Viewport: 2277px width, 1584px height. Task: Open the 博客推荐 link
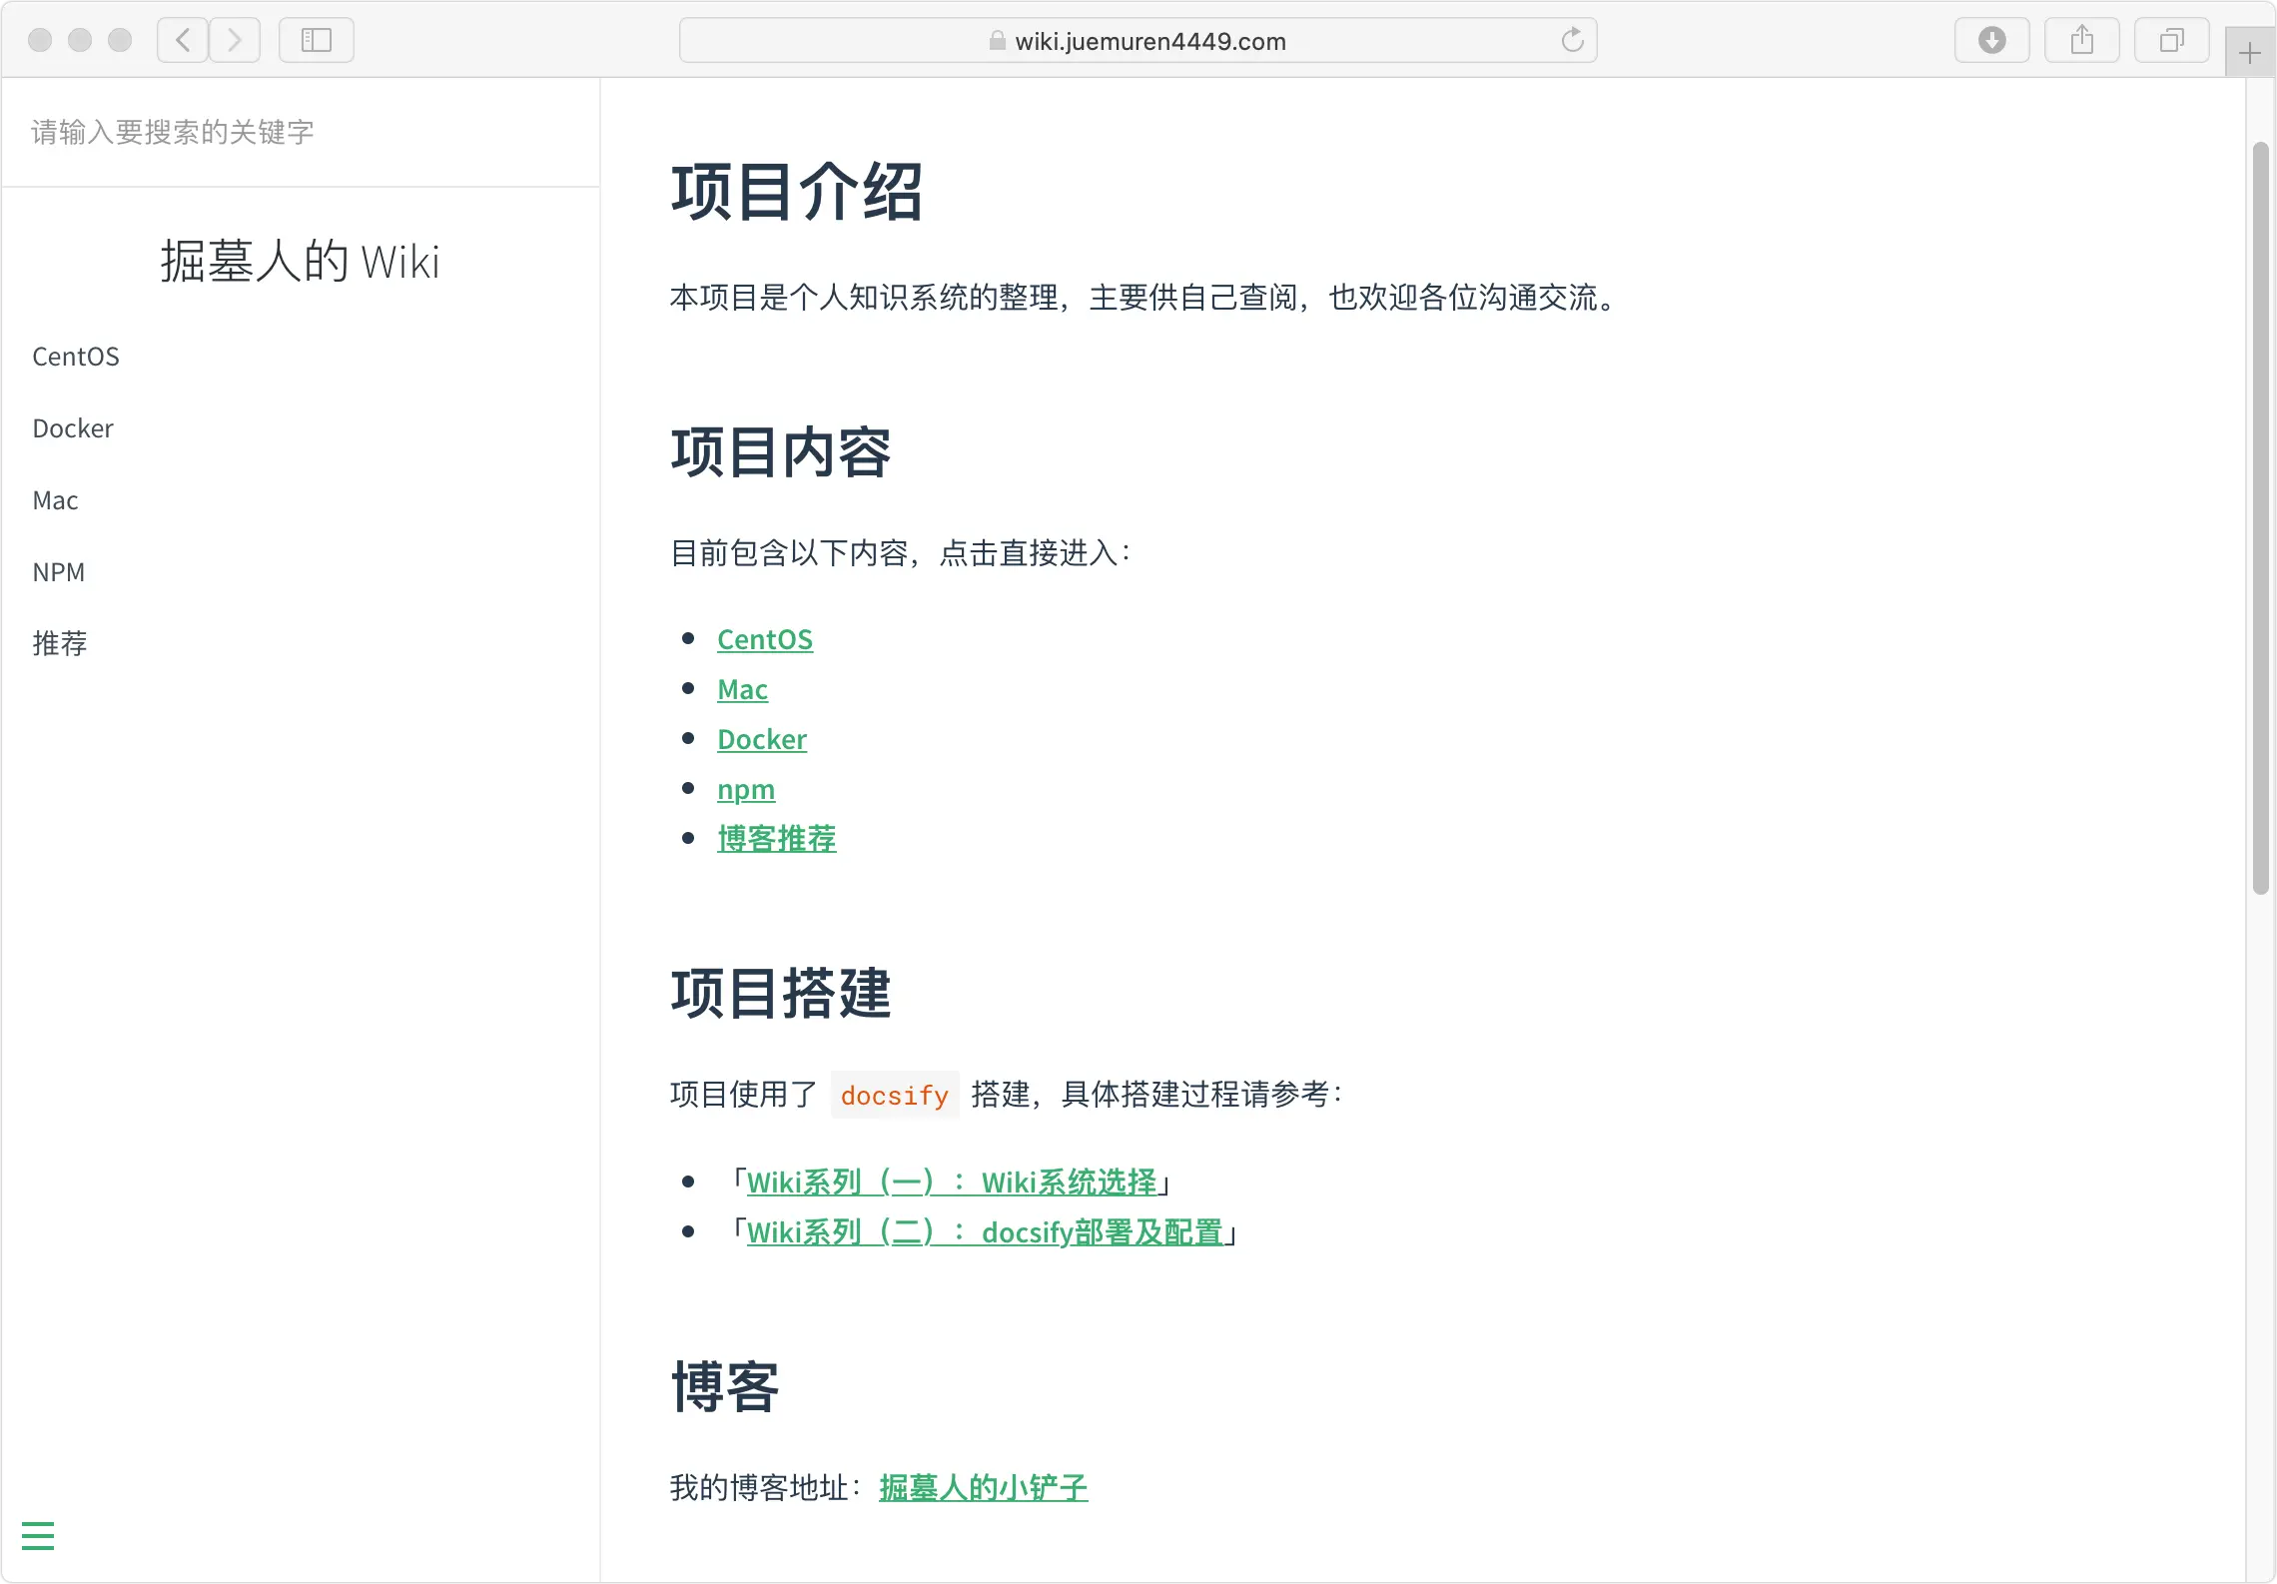[777, 839]
